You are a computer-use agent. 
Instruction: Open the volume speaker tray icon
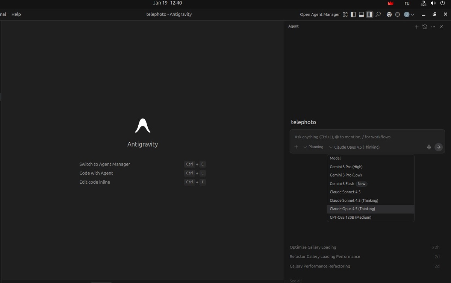[433, 3]
